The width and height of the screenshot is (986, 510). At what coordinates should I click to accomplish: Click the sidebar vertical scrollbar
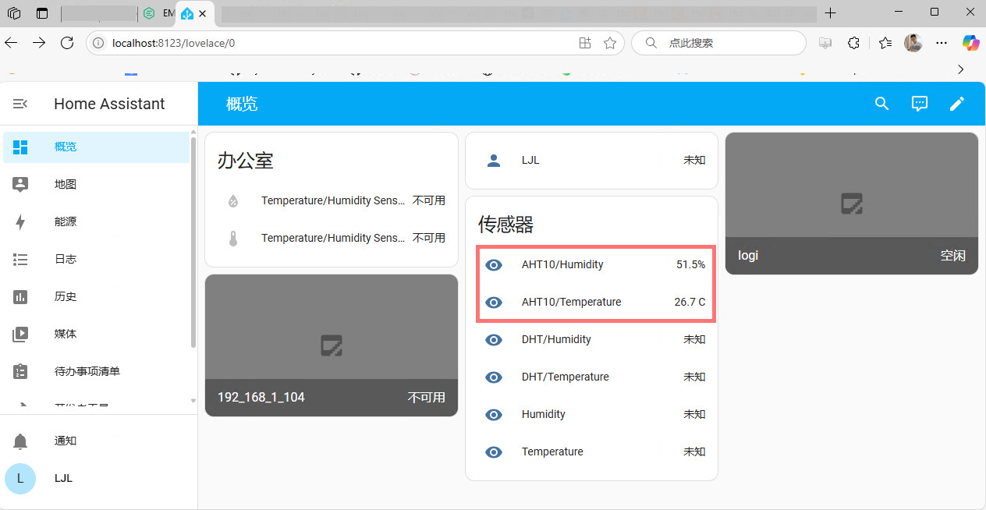[x=193, y=242]
